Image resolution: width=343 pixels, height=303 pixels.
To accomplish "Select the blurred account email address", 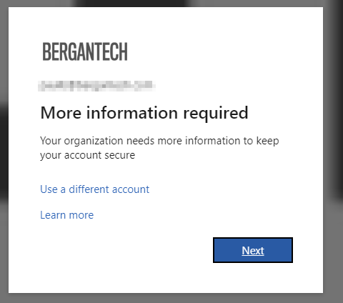I will click(x=96, y=86).
